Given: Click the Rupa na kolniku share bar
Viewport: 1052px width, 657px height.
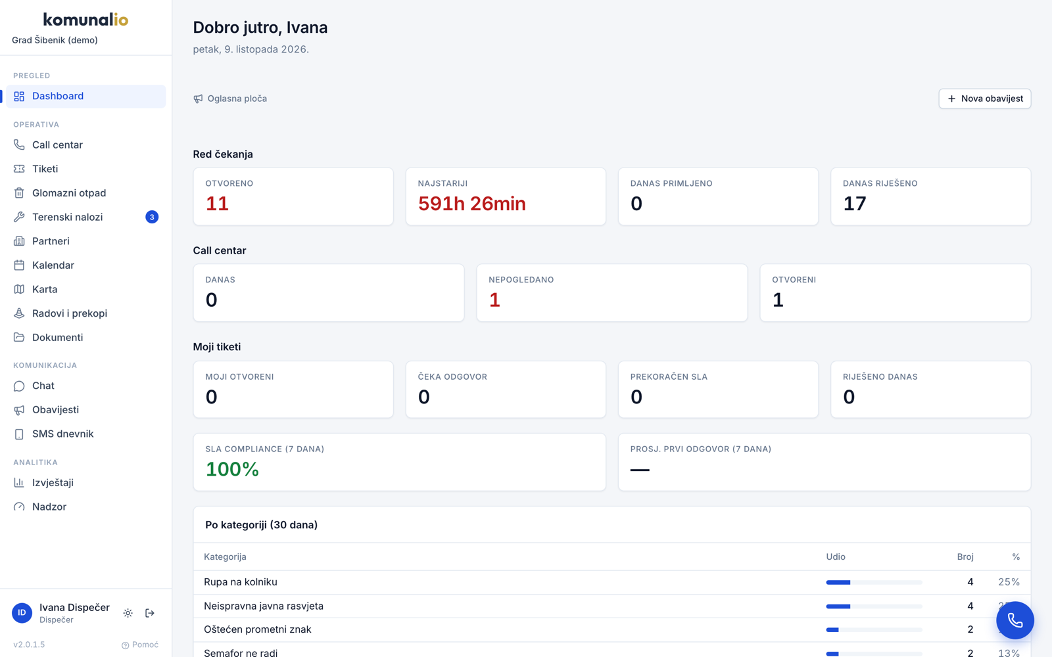Looking at the screenshot, I should coord(874,582).
